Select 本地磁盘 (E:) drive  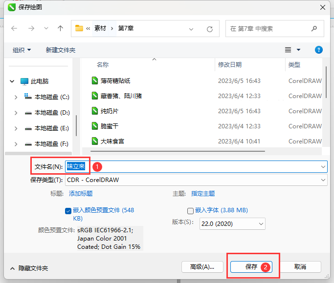pos(51,128)
